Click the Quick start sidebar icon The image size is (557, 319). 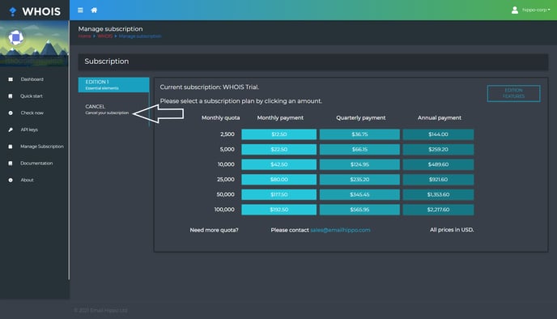pyautogui.click(x=11, y=96)
